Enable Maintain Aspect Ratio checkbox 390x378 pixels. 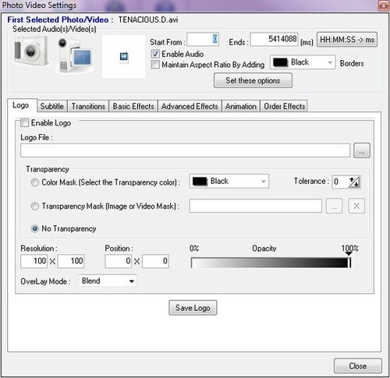click(x=155, y=64)
